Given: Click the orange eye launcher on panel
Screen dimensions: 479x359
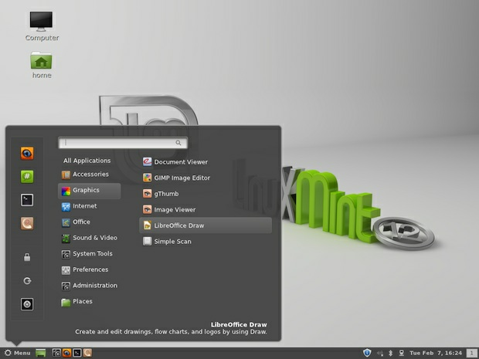Looking at the screenshot, I should click(66, 353).
